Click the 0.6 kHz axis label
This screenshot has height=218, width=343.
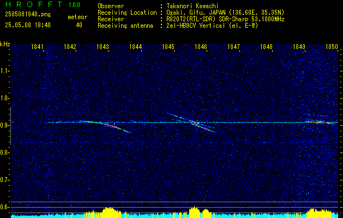(x=4, y=207)
